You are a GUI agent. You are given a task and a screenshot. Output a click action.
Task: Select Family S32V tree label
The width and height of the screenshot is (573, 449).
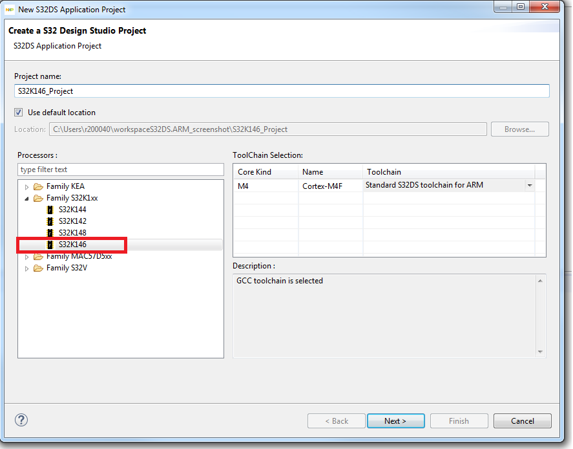(x=67, y=268)
